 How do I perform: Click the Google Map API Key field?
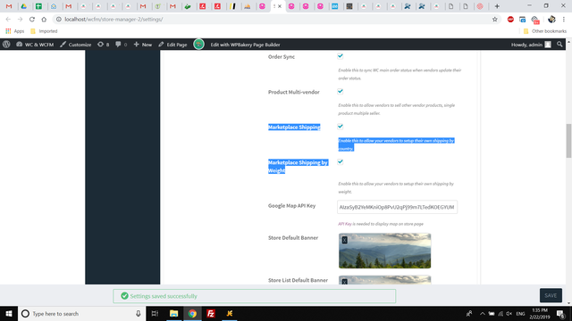(x=397, y=207)
